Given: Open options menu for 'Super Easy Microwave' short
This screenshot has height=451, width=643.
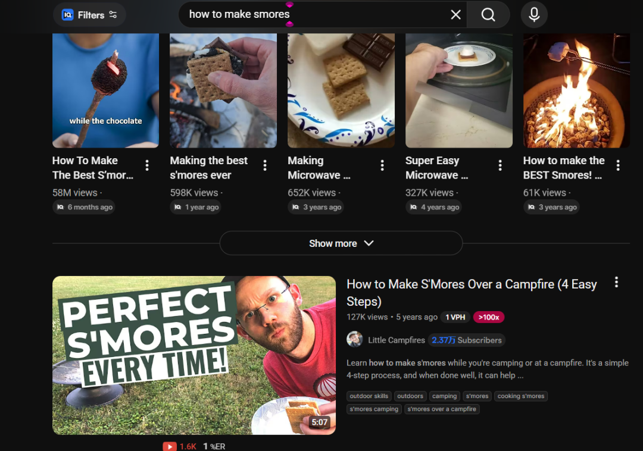Looking at the screenshot, I should tap(500, 165).
